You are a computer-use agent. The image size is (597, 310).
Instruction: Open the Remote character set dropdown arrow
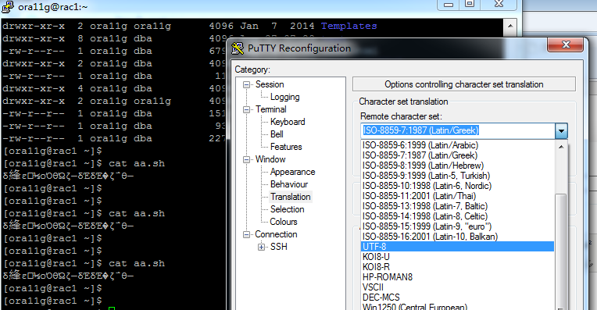coord(561,131)
